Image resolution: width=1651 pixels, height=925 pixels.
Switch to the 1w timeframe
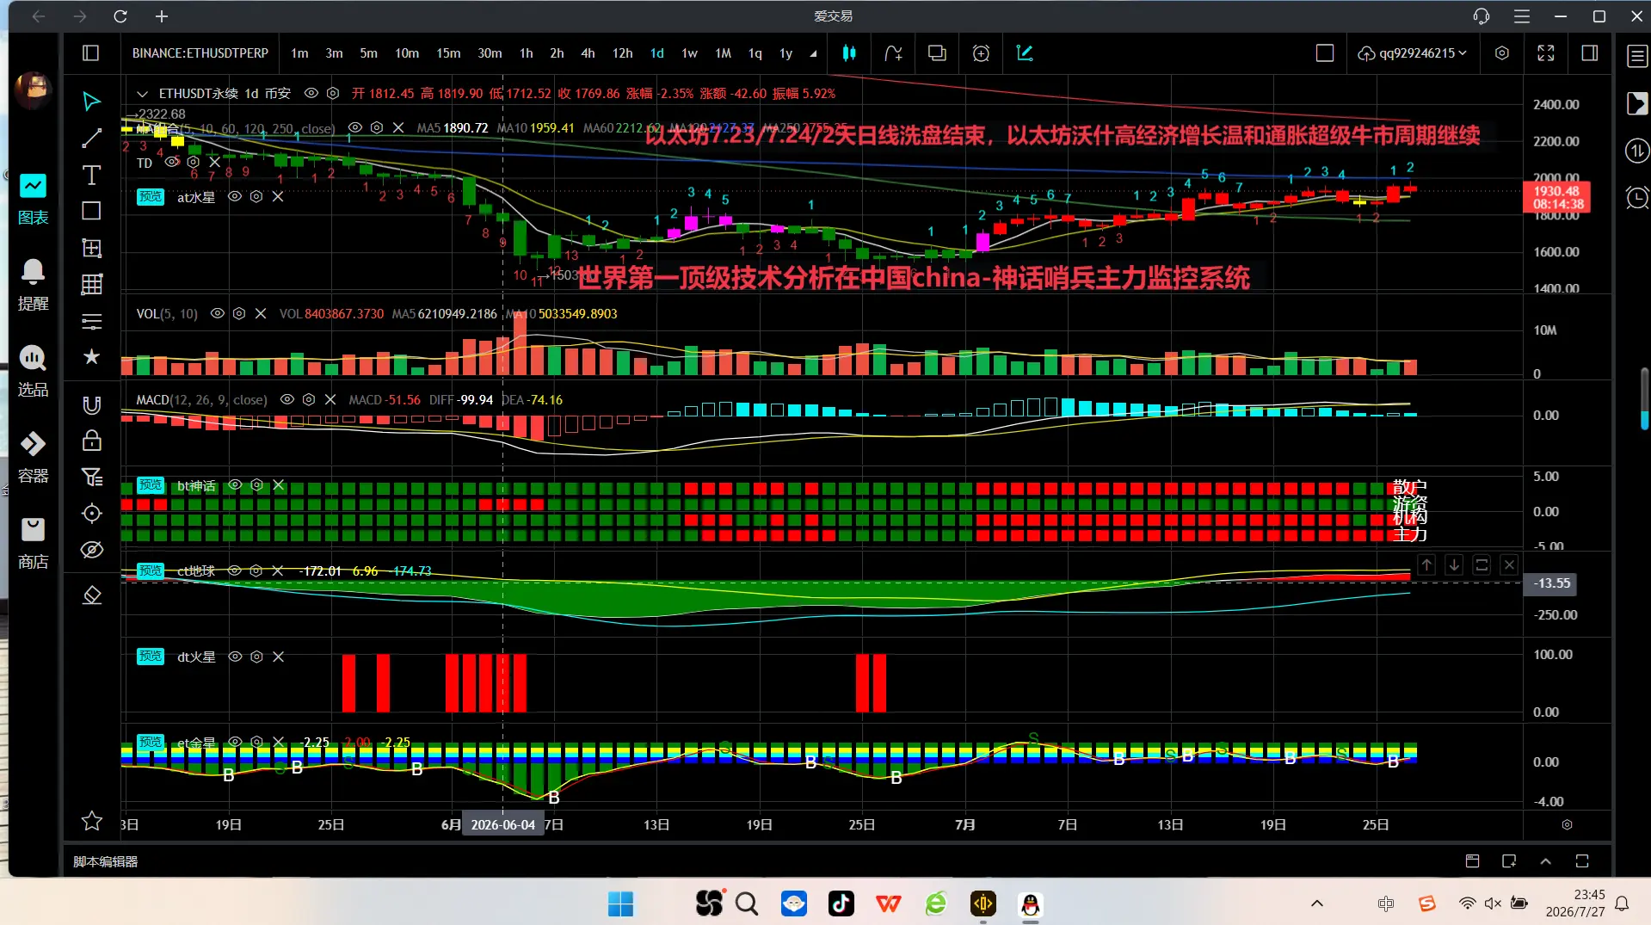pos(689,53)
